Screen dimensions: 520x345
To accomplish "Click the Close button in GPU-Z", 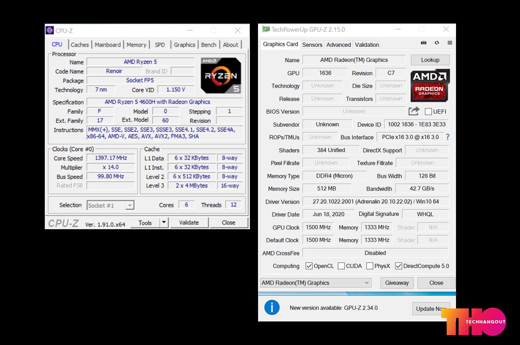I will 436,283.
